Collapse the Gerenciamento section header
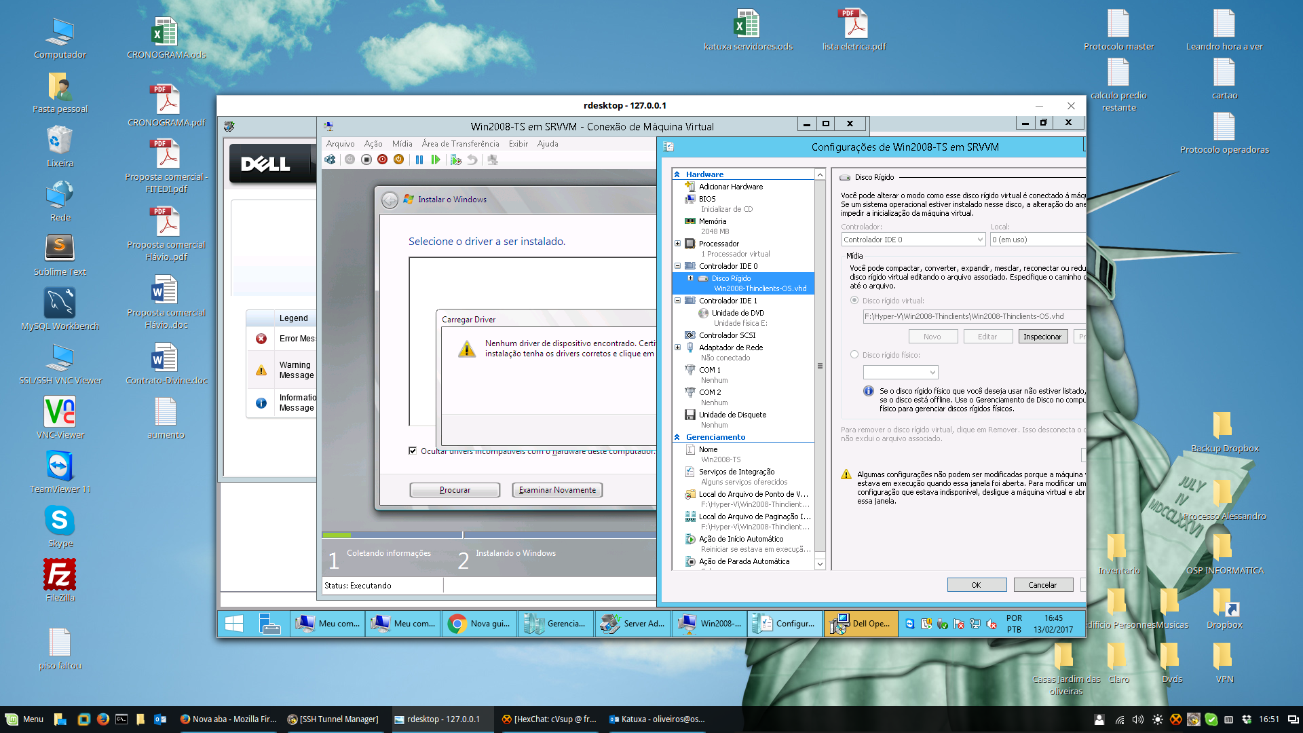 (x=677, y=437)
